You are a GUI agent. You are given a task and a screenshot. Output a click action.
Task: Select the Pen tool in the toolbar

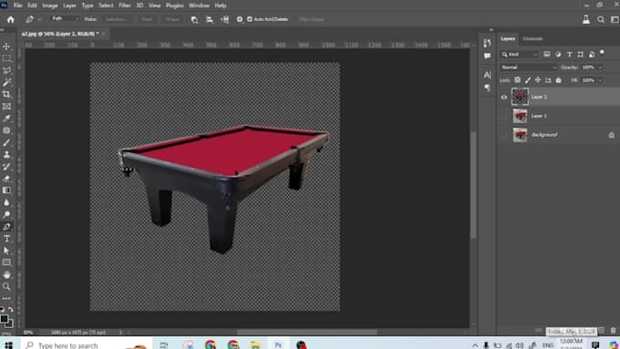click(x=6, y=227)
